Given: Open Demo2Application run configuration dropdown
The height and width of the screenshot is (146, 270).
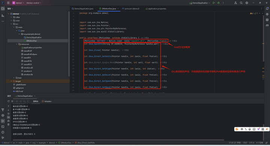Looking at the screenshot, I should (x=200, y=3).
